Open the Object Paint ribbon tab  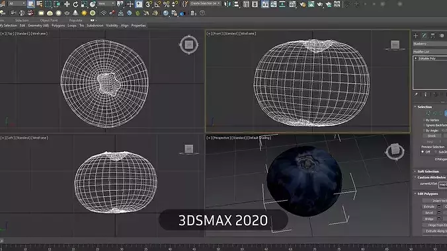click(49, 20)
